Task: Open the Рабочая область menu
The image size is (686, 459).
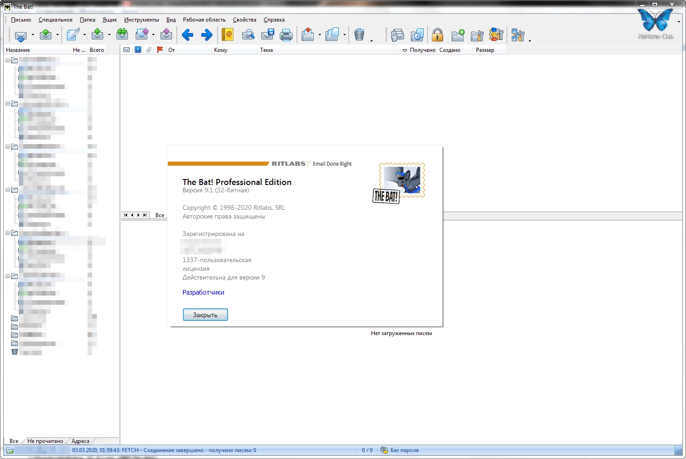Action: coord(204,20)
